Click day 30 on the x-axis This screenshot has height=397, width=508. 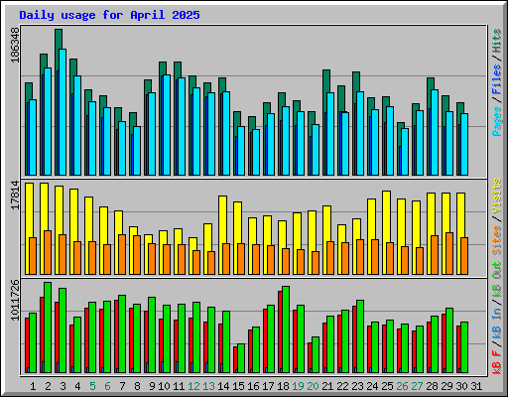pyautogui.click(x=461, y=386)
